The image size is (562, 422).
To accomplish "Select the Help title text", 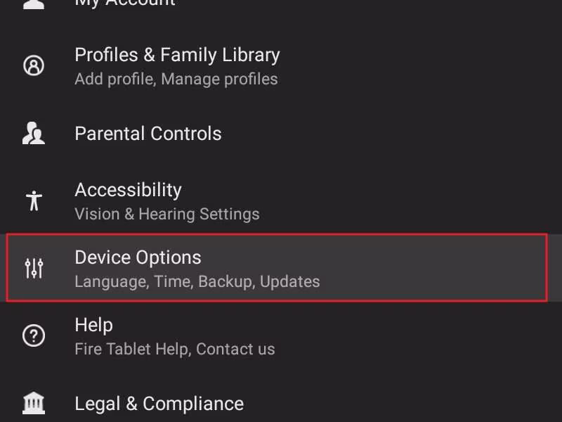I will point(93,325).
